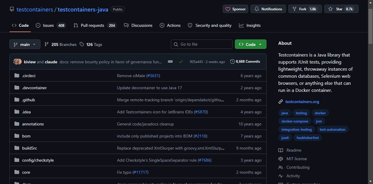Open commit hash 905a445

(x=196, y=62)
